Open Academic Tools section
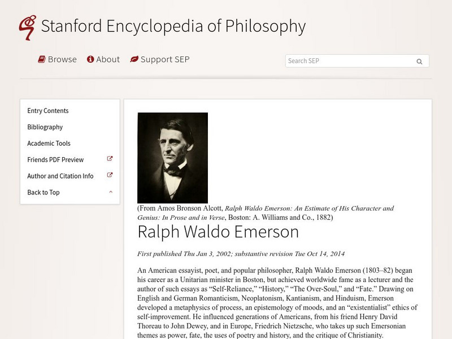The image size is (452, 339). click(49, 144)
